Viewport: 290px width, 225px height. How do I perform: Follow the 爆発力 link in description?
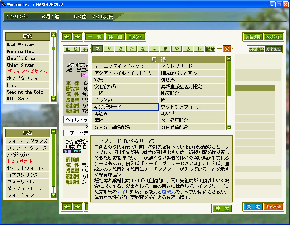point(168,192)
